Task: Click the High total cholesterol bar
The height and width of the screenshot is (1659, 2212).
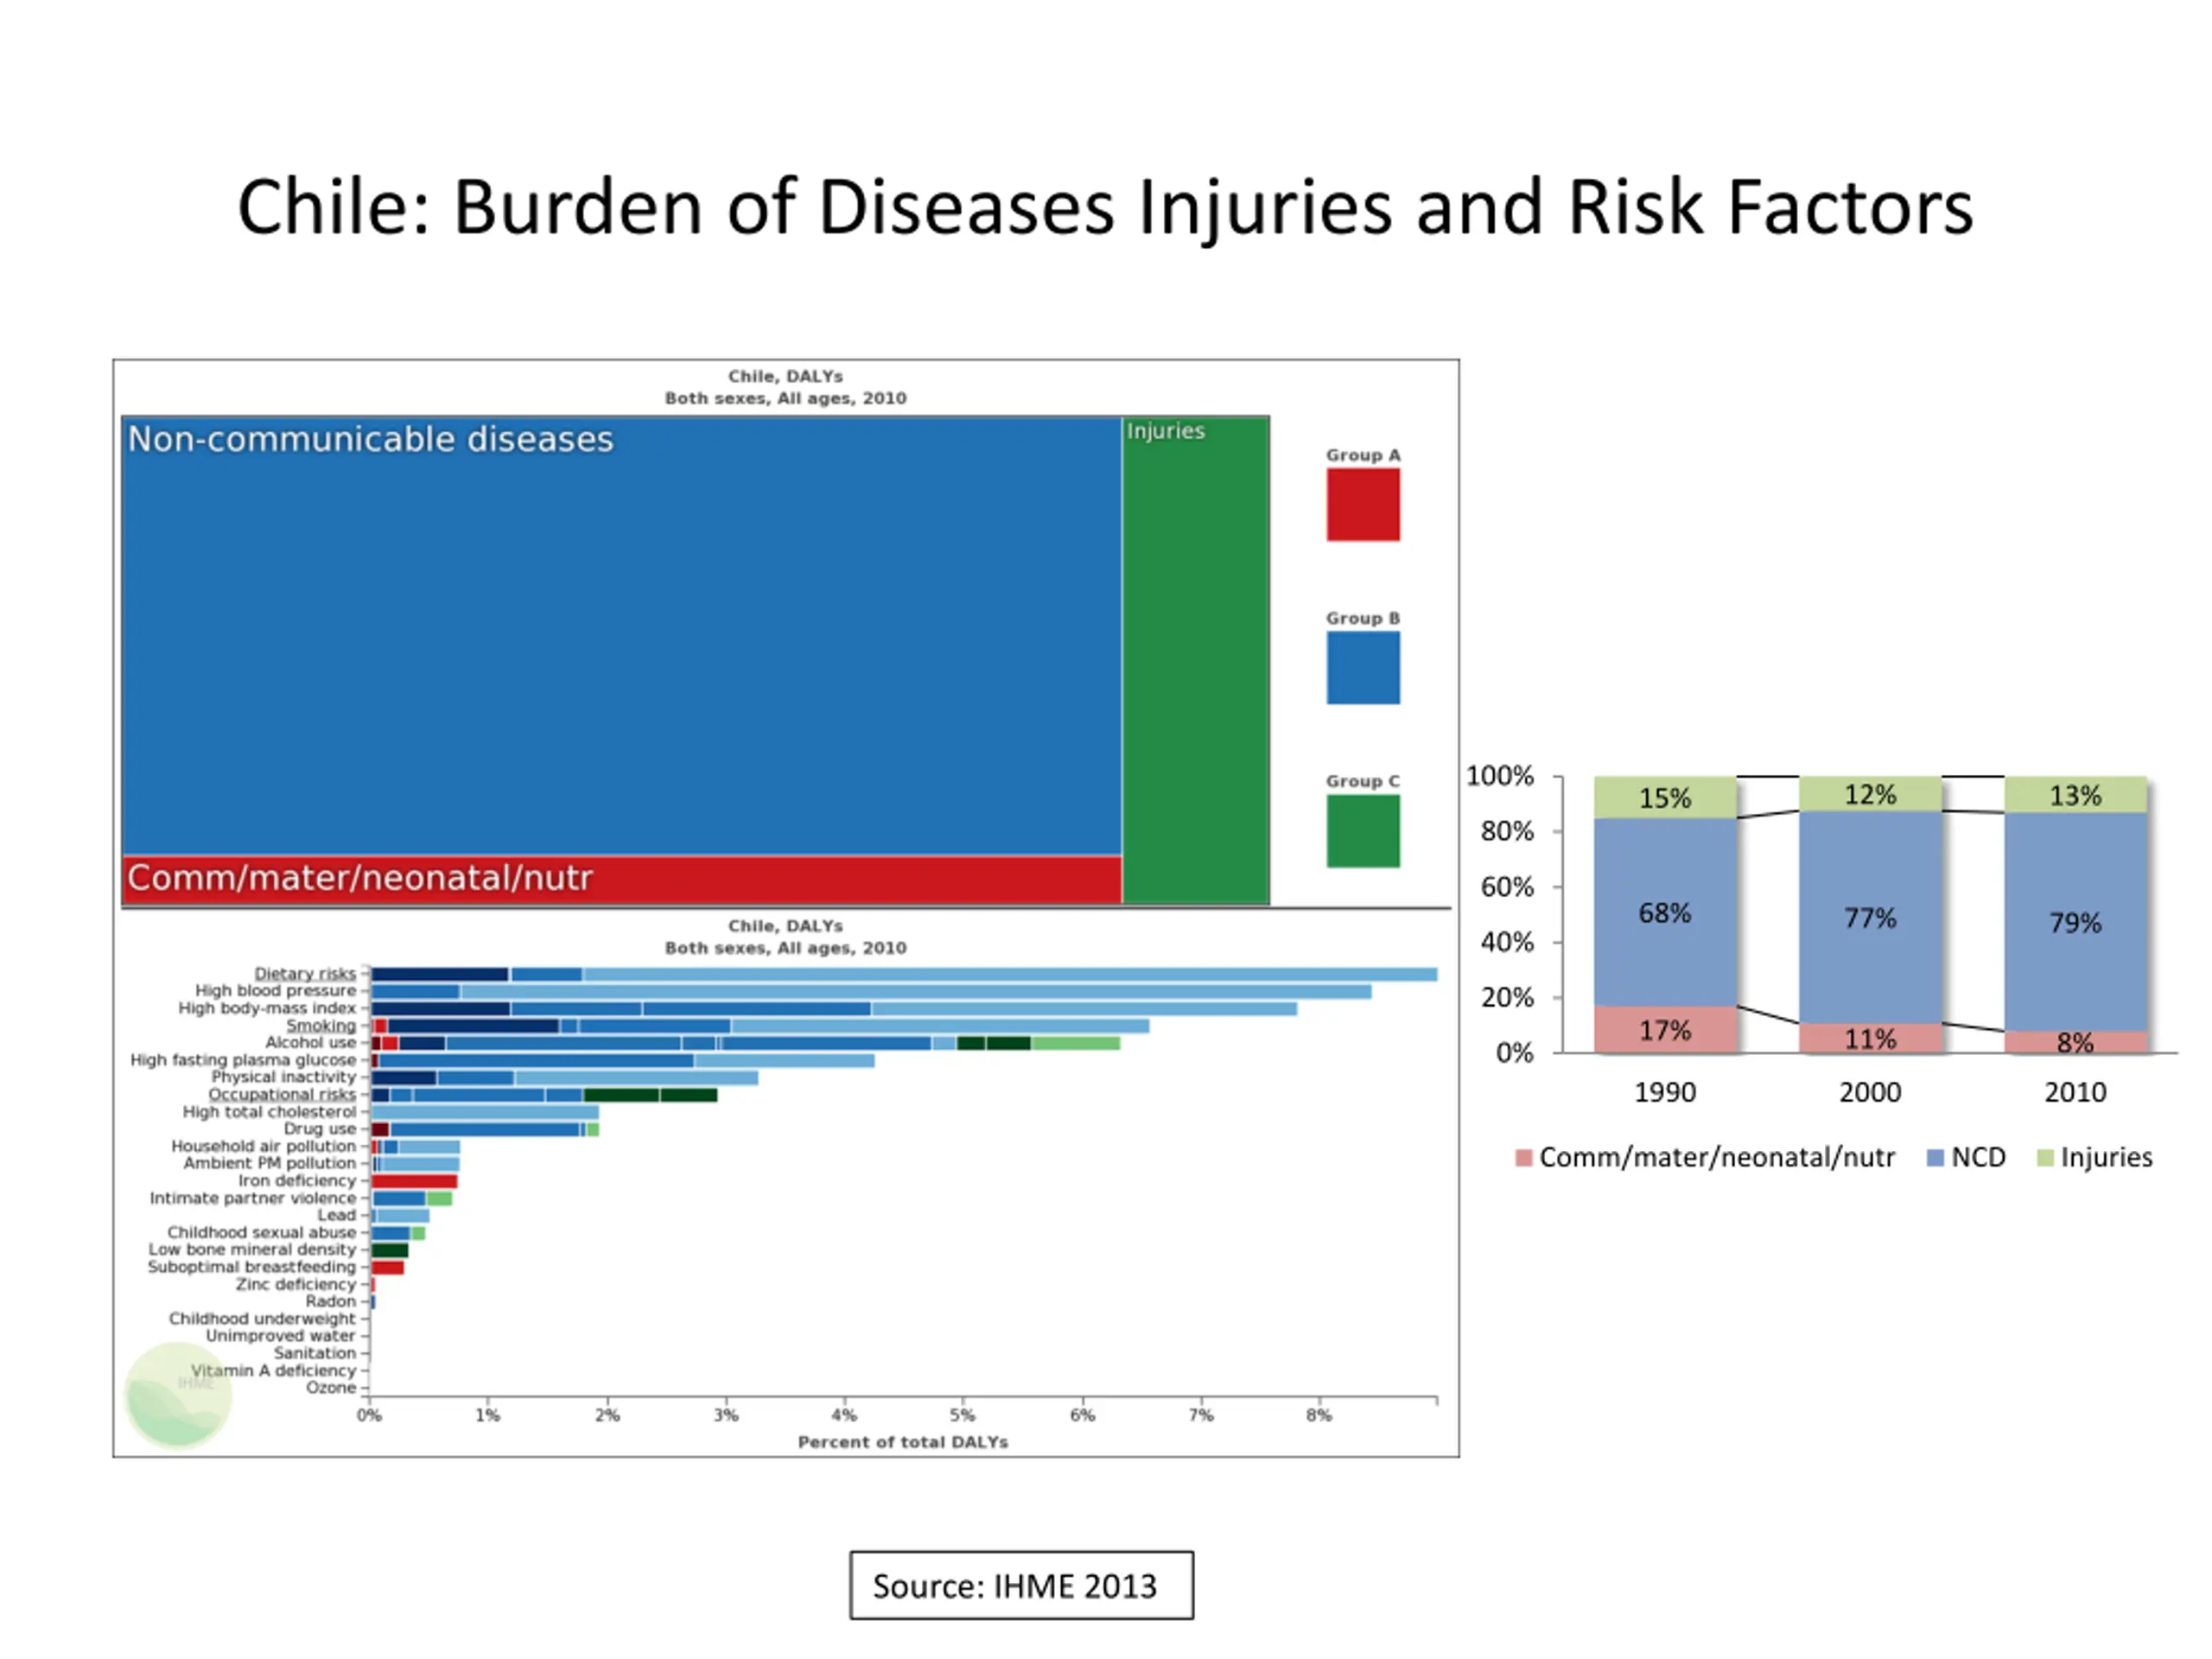Action: 485,1112
